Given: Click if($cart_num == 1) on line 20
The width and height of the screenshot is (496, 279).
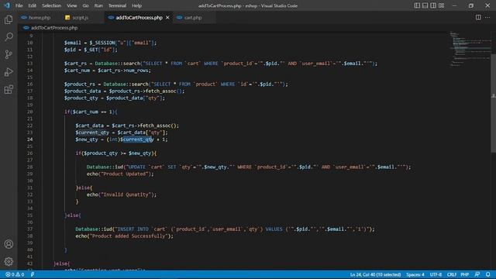Looking at the screenshot, I should pyautogui.click(x=91, y=112).
